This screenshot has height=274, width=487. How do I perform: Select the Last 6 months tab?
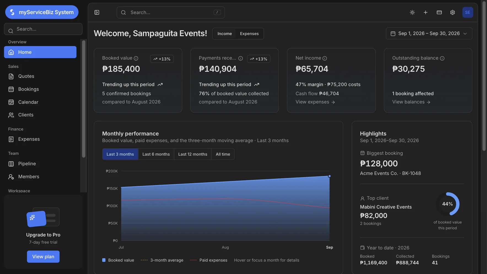(156, 154)
